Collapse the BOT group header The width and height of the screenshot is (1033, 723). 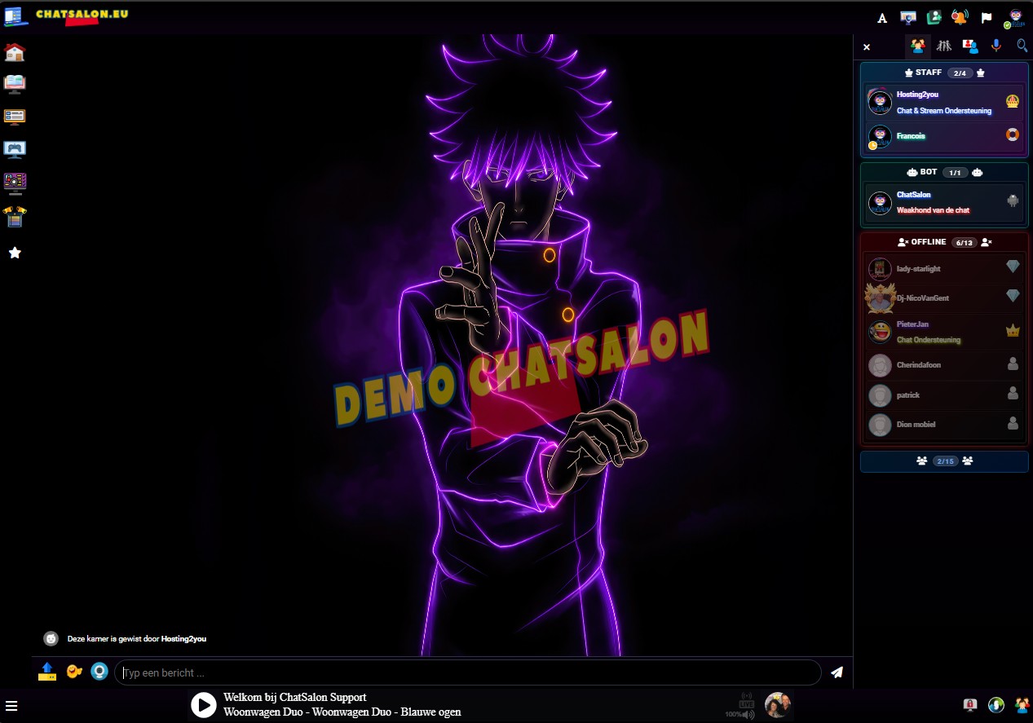[944, 172]
